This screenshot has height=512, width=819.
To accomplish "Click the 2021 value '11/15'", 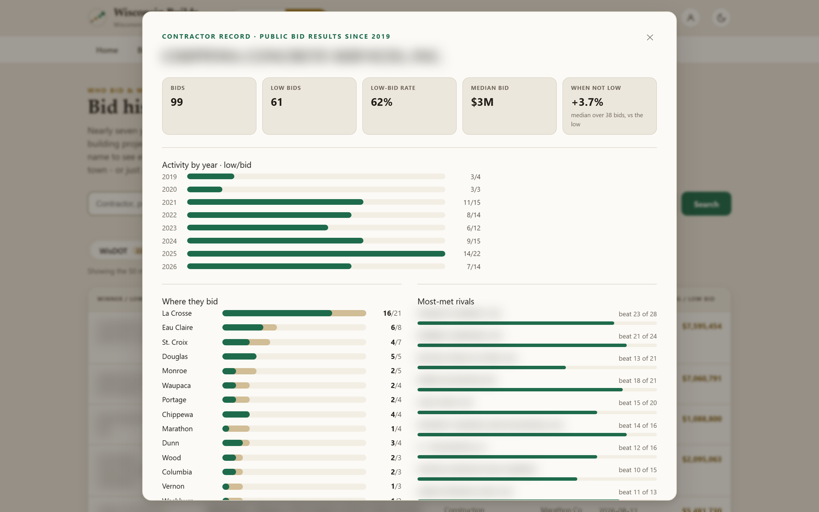I will pyautogui.click(x=472, y=203).
